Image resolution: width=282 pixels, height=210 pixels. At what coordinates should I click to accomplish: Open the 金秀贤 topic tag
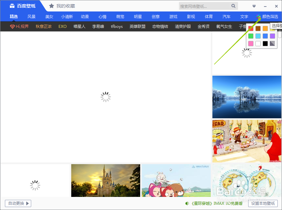point(204,27)
